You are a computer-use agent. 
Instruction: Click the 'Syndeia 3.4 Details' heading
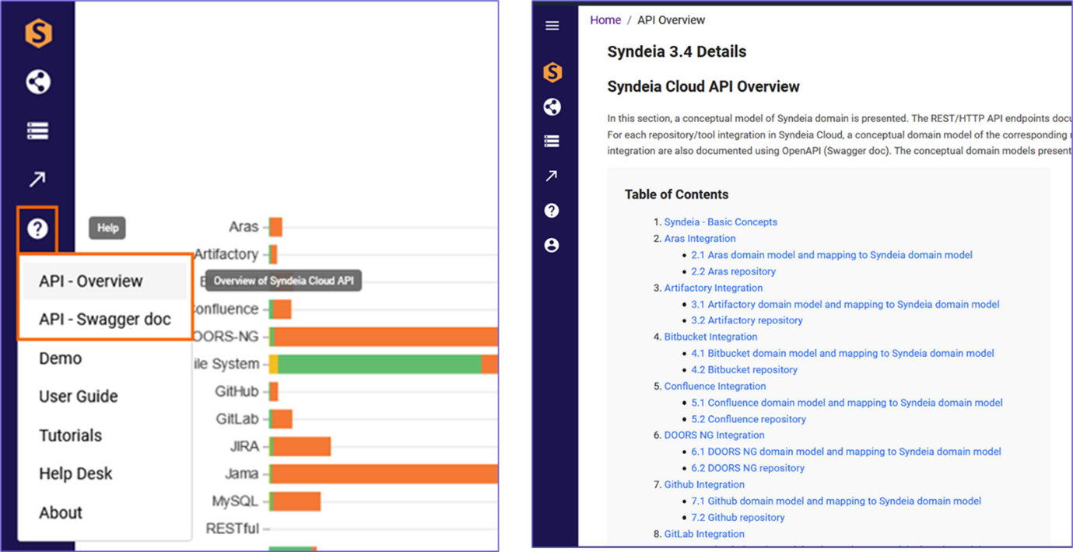tap(677, 52)
